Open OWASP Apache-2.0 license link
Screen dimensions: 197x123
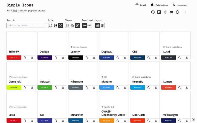(x=108, y=107)
